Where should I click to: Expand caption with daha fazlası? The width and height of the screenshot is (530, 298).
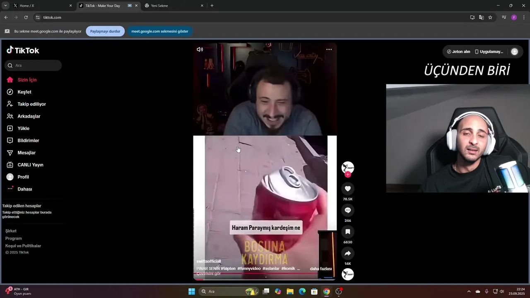click(x=321, y=269)
